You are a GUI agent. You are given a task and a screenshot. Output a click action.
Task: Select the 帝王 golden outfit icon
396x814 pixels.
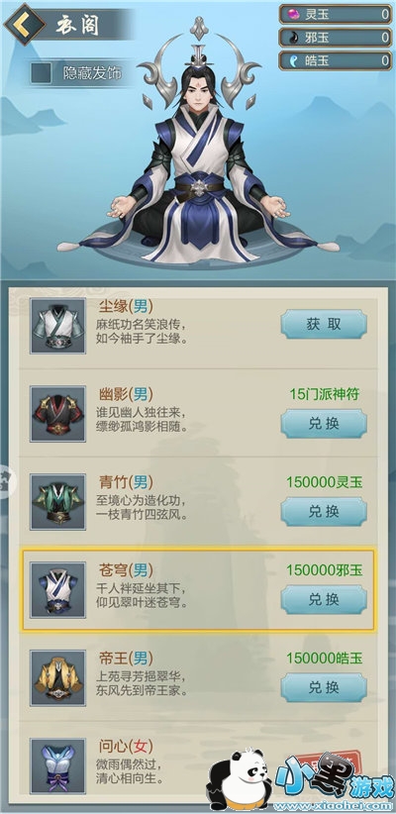click(57, 677)
